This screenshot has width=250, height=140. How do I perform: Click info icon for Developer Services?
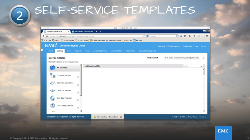coord(78,92)
